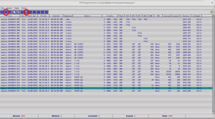Click the Charave column header

click(x=186, y=16)
